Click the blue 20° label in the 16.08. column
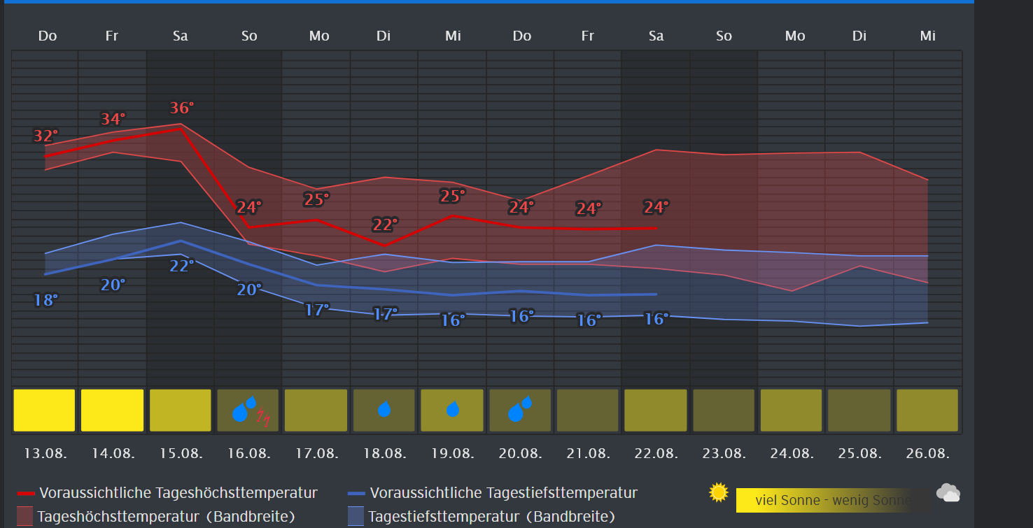 pos(249,290)
